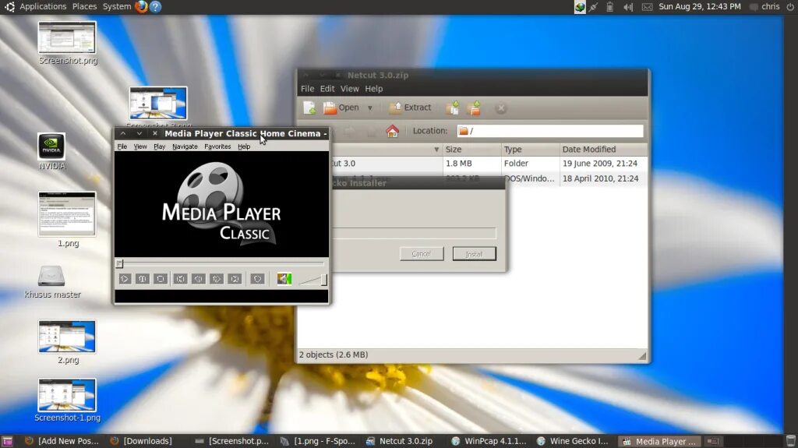Click the seek bar handle in Media Player
The image size is (798, 448).
click(x=119, y=263)
